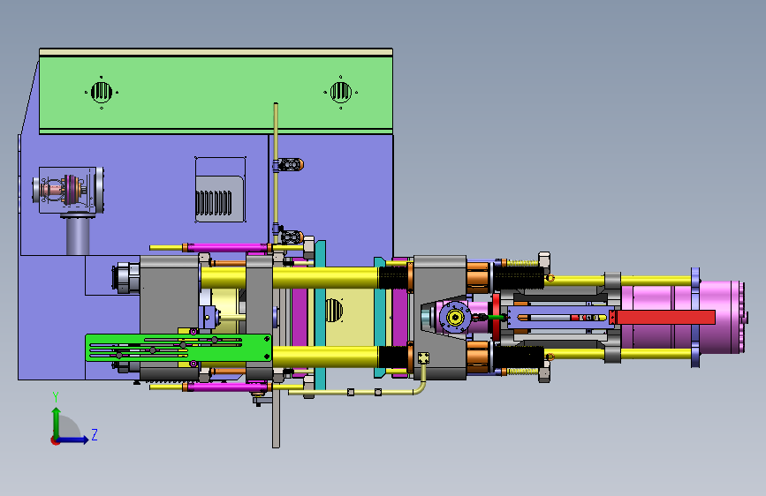Select the lower thick yellow tie bar
766x496 pixels.
326,357
